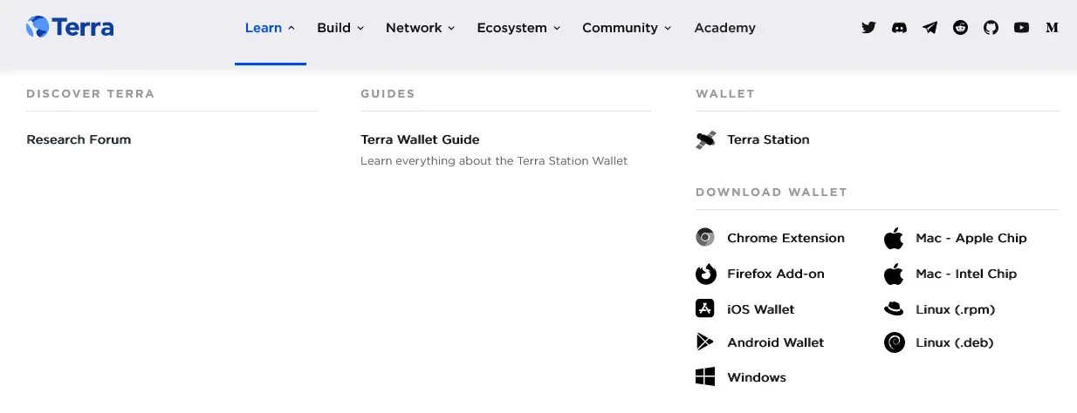The image size is (1077, 413).
Task: Click the Medium icon in header
Action: 1052,28
